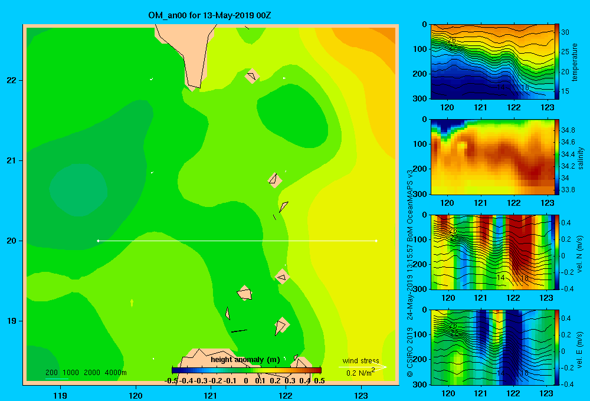Open the northward velocity cross-section plot
Screen dimensions: 590x401
click(x=492, y=252)
